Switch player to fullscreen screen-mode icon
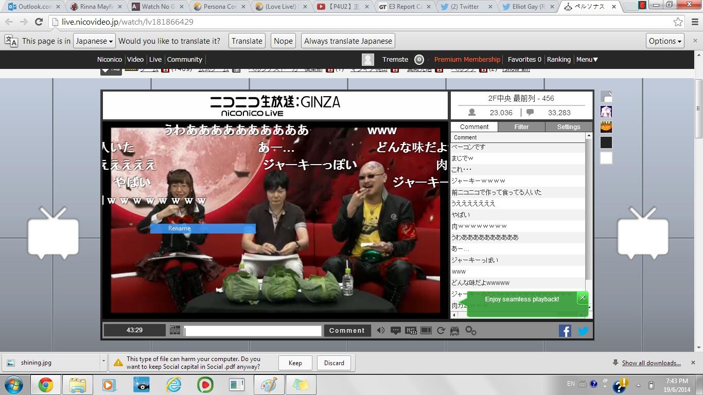 426,331
